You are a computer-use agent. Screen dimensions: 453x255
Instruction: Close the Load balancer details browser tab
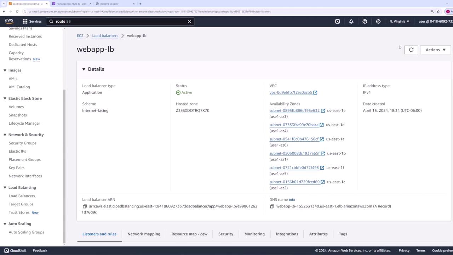[x=47, y=4]
